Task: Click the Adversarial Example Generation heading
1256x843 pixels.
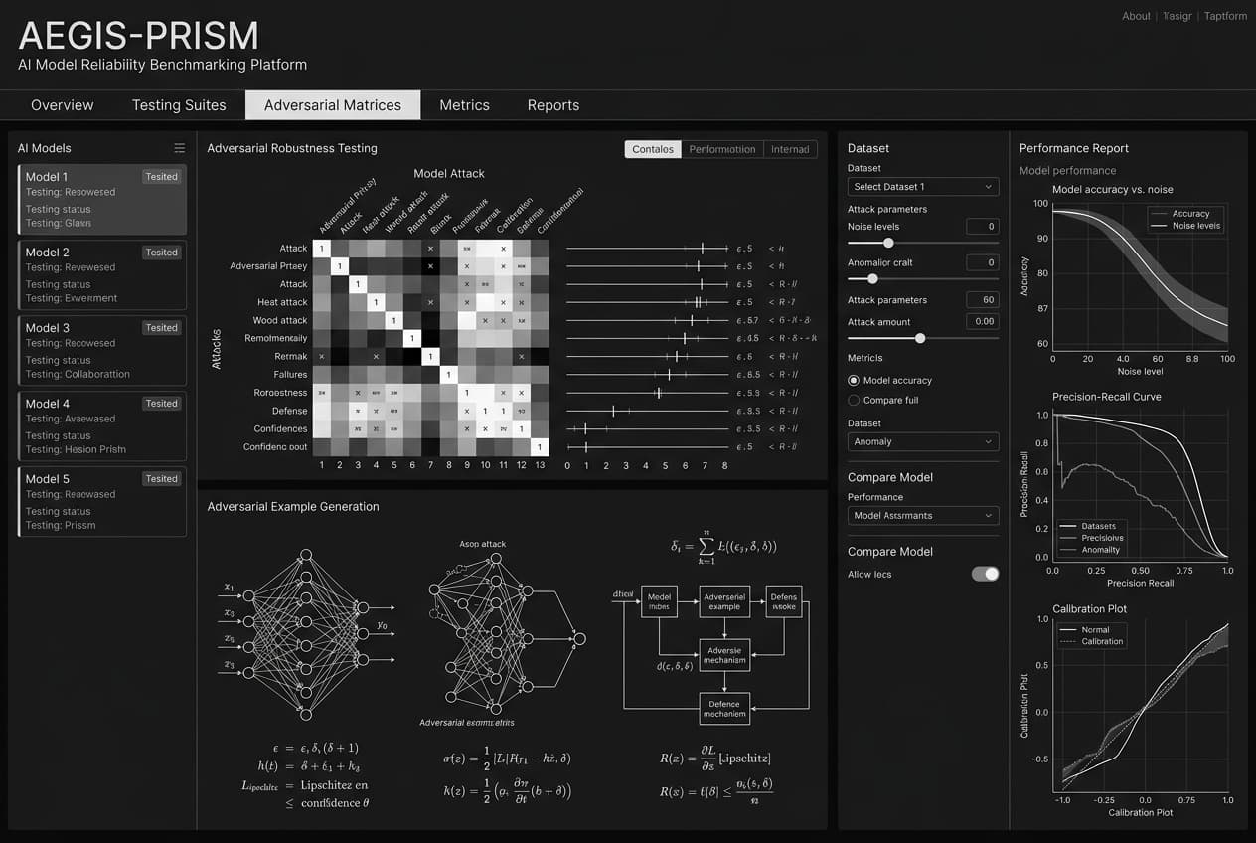Action: coord(293,507)
